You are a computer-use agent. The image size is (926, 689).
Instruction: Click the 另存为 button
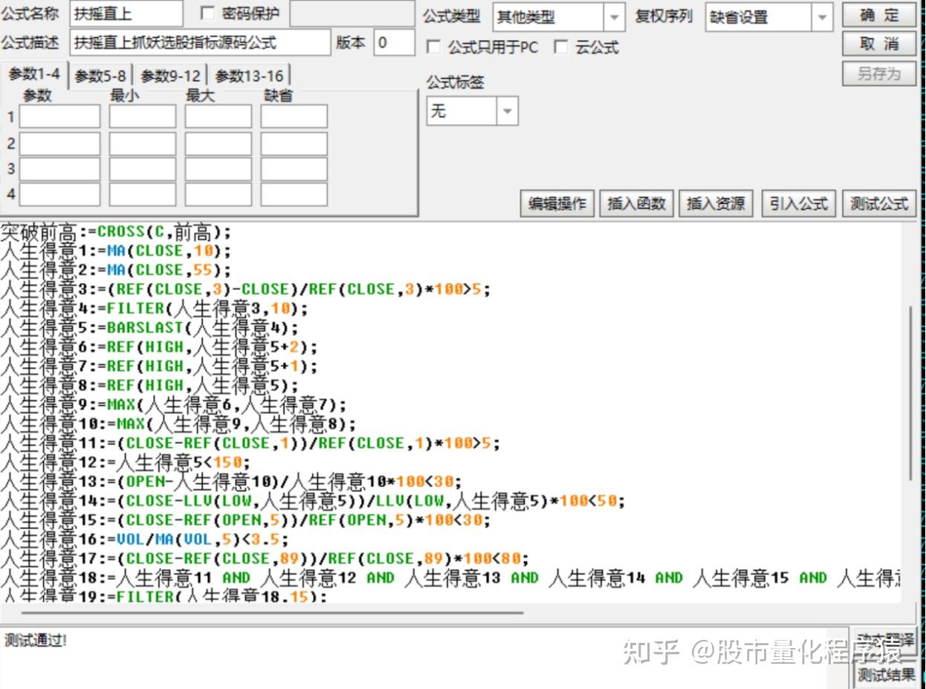pyautogui.click(x=879, y=74)
